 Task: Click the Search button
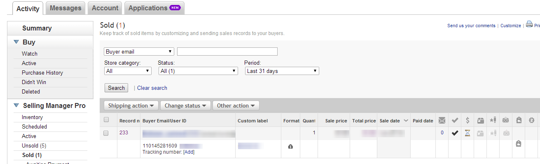pyautogui.click(x=116, y=88)
